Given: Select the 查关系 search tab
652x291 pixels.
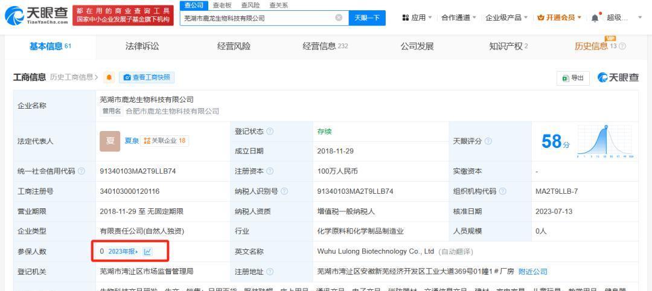Looking at the screenshot, I should [x=278, y=5].
